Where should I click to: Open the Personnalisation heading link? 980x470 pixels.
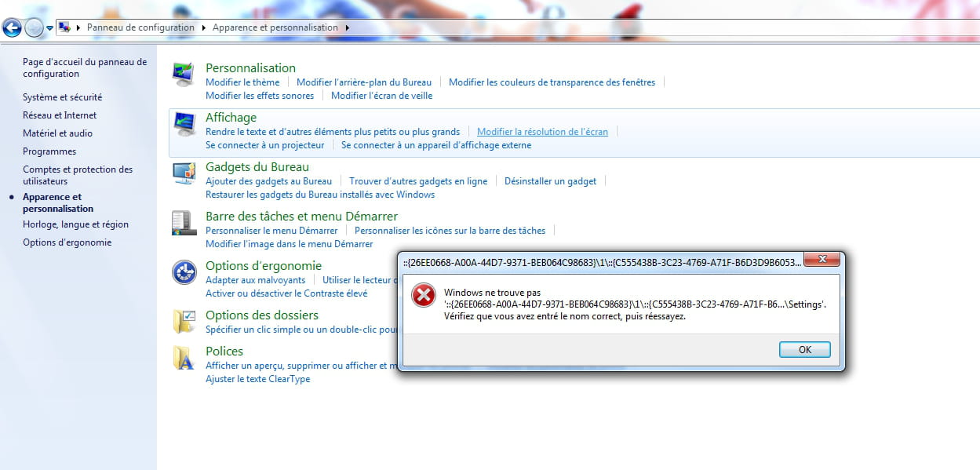coord(250,67)
